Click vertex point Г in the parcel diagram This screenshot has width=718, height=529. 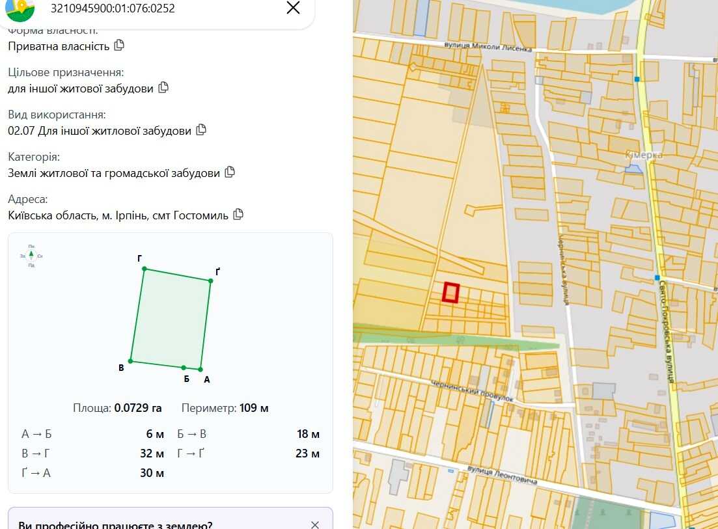pos(145,269)
